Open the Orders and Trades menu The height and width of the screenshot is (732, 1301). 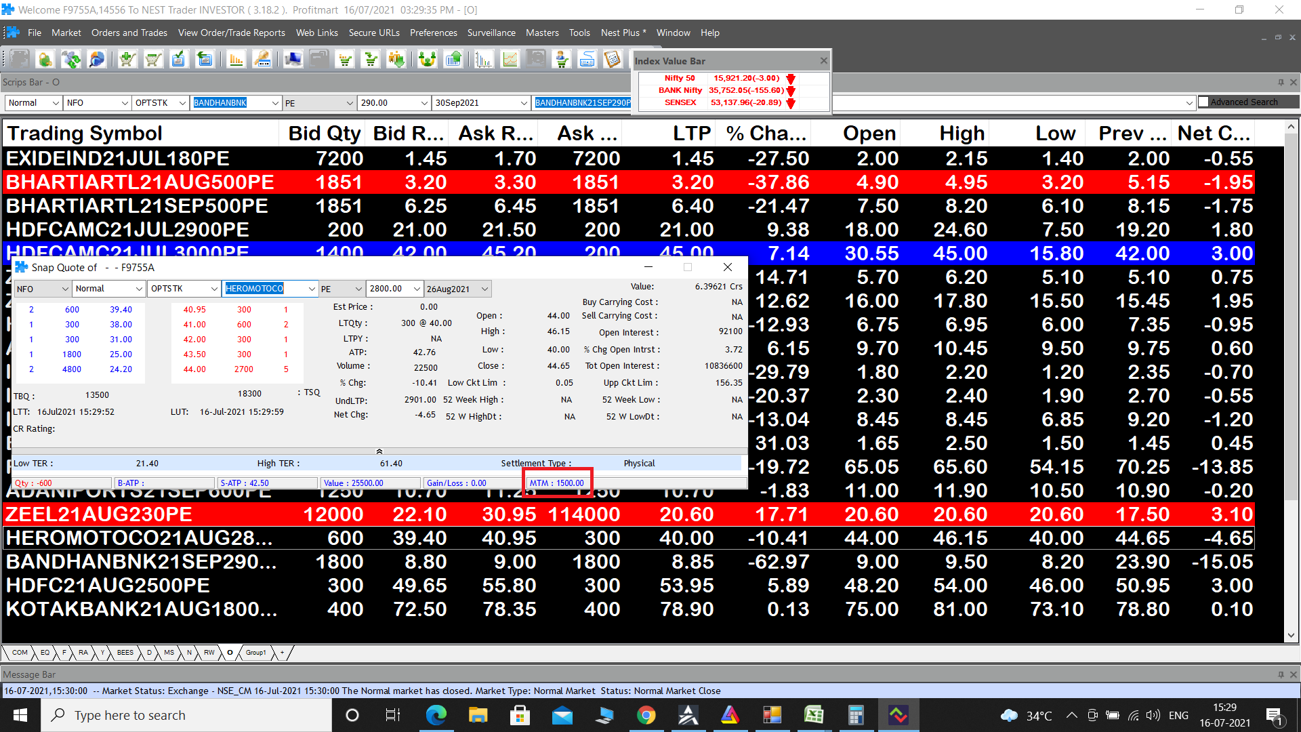point(129,33)
